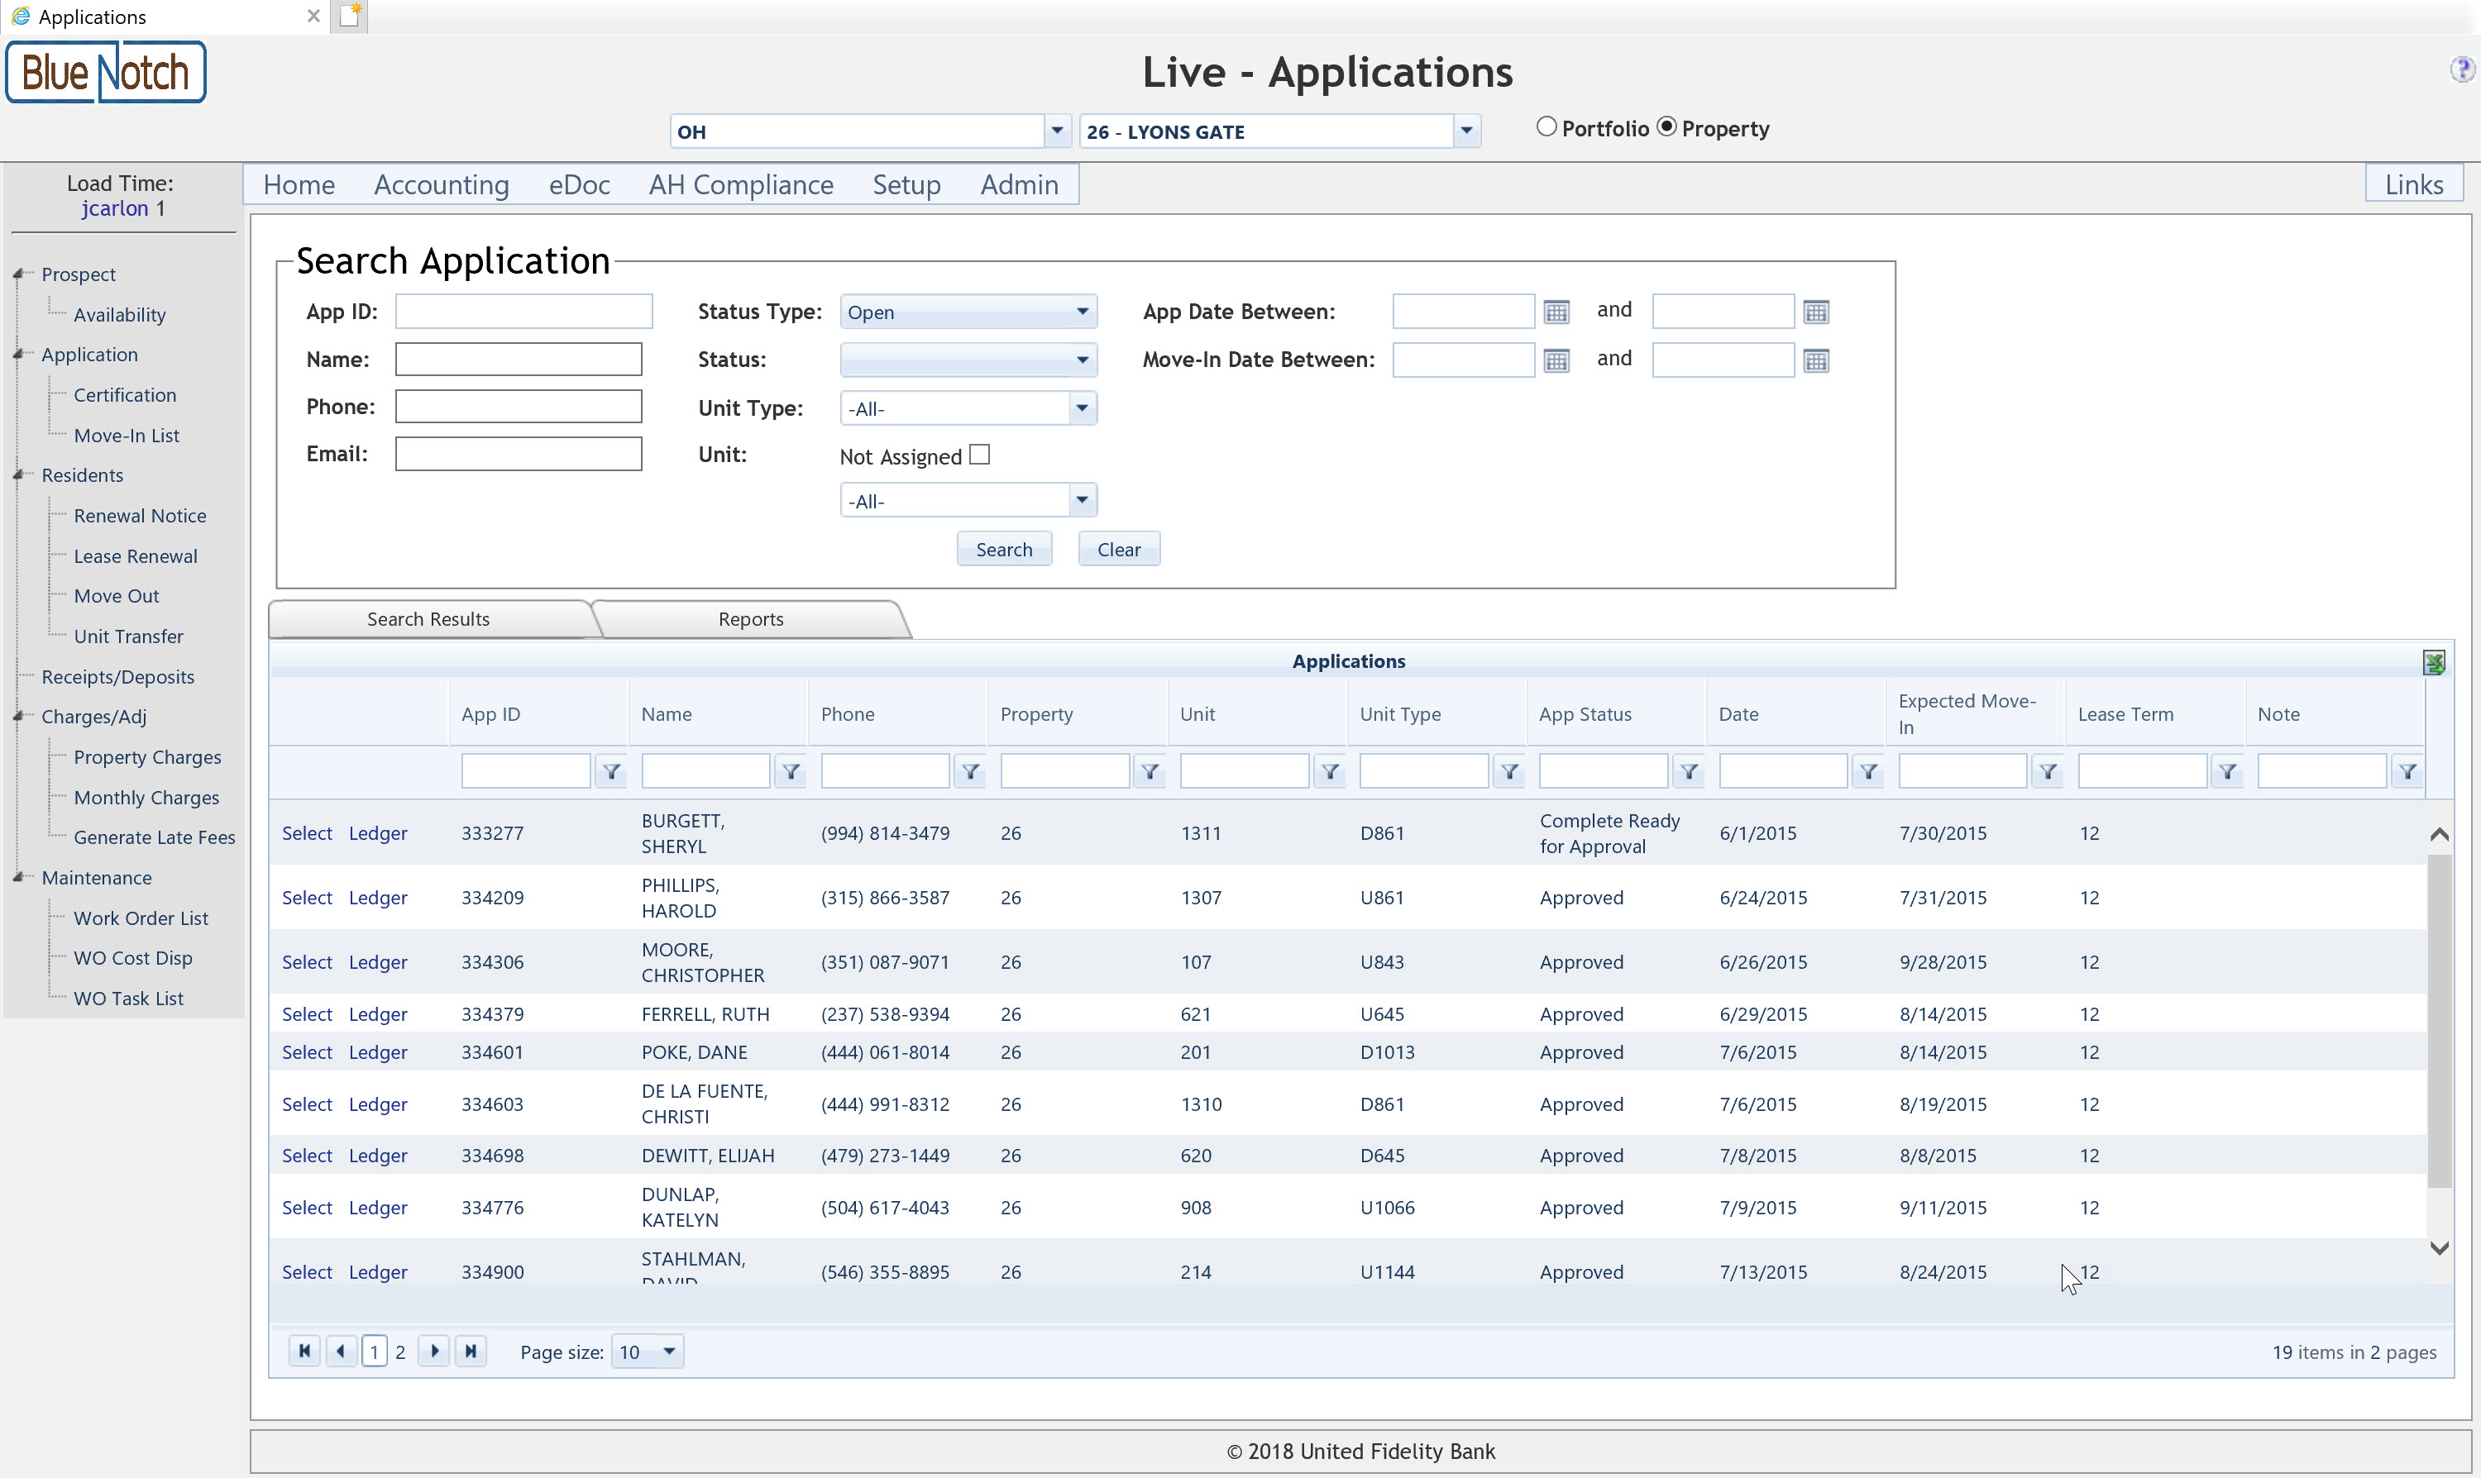Select the Property radio button
Viewport: 2481px width, 1478px height.
point(1666,126)
